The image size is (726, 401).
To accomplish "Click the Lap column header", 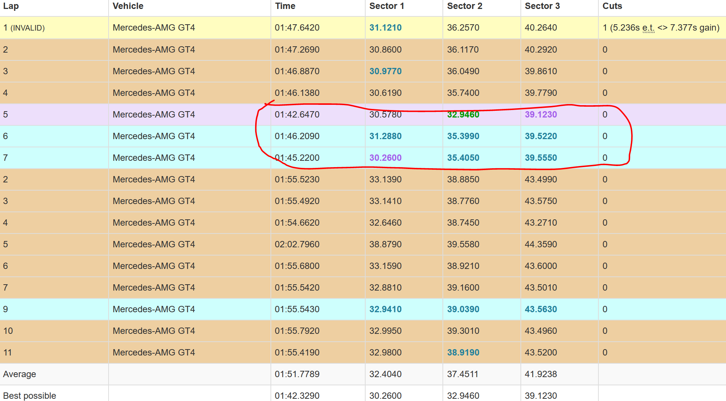I will point(11,6).
